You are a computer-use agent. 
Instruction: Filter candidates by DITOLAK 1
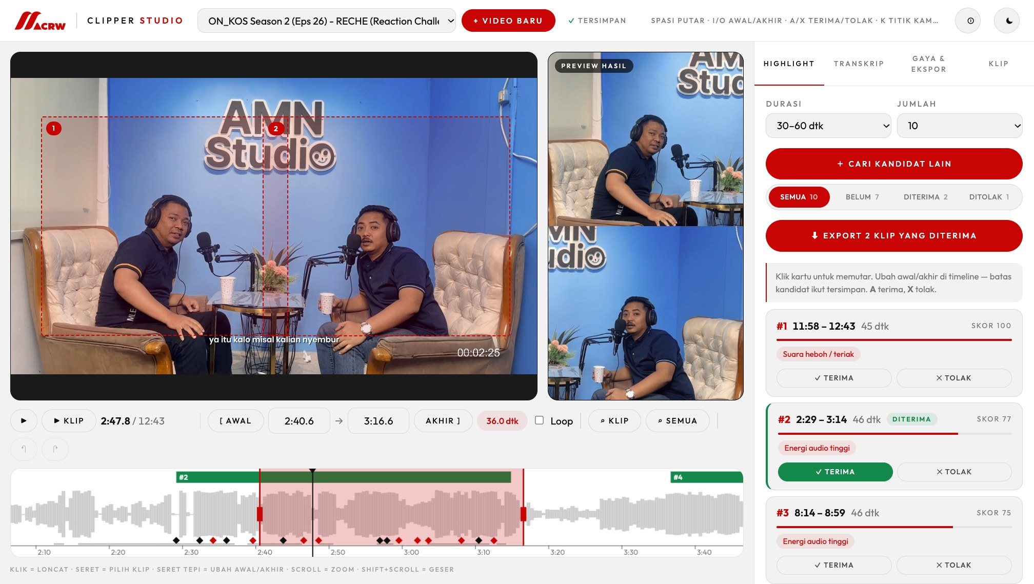(989, 197)
